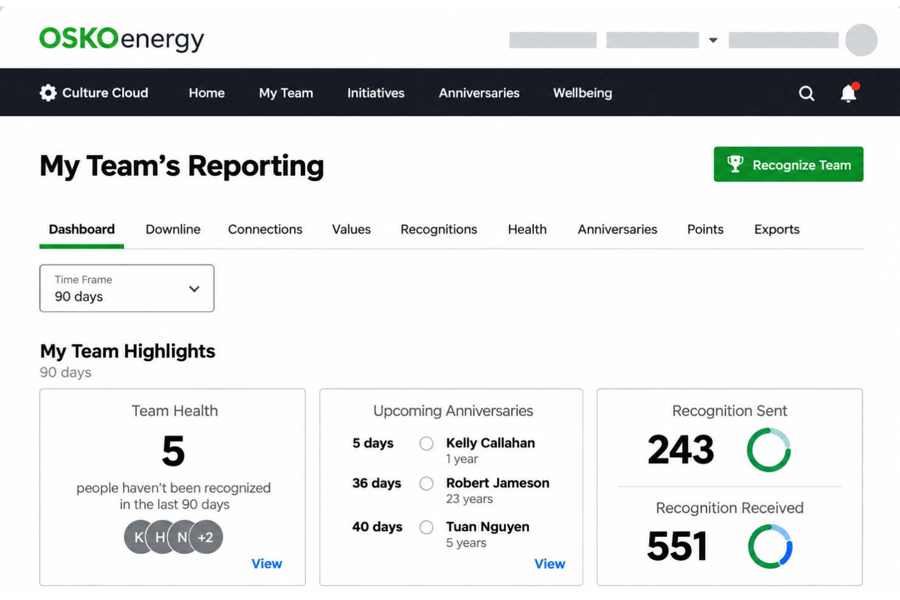Click View link in Upcoming Anniversaries card
The image size is (900, 600).
(x=550, y=564)
